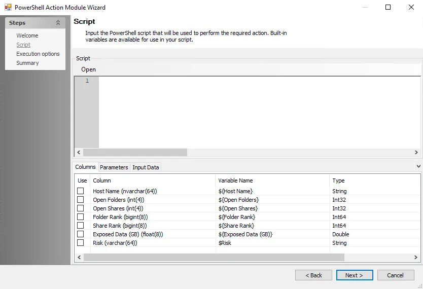This screenshot has width=423, height=289.
Task: Switch to the Input Data tab
Action: [146, 167]
